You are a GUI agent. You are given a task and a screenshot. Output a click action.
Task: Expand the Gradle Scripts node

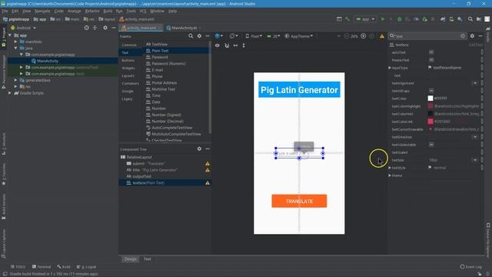pyautogui.click(x=10, y=93)
